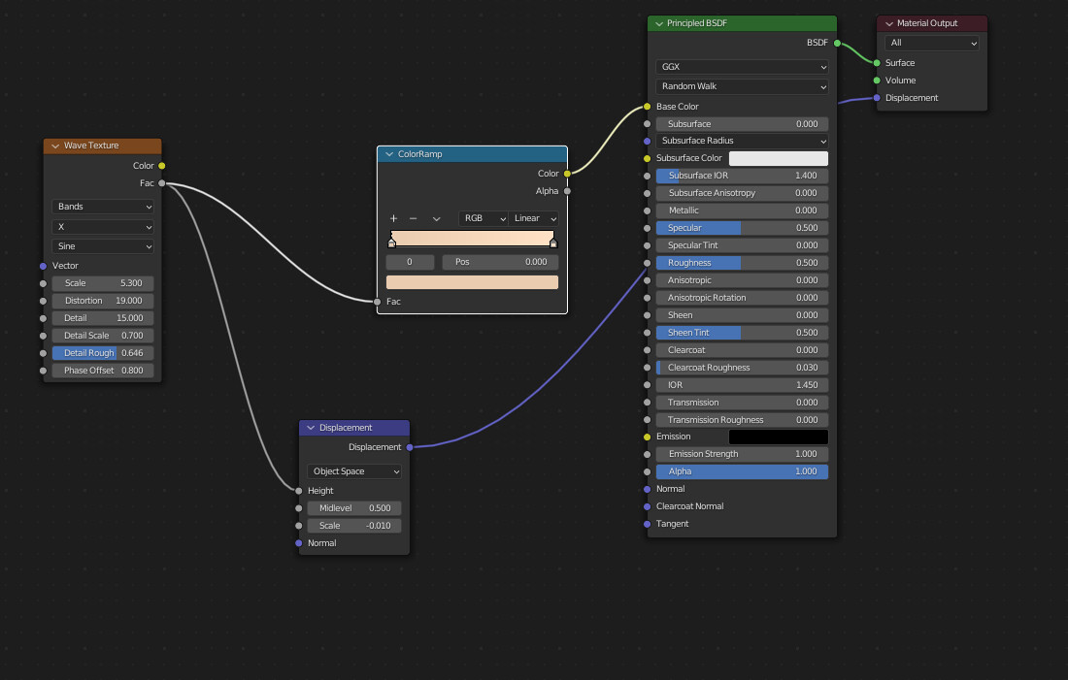Click the Alpha slider 1.000

point(742,471)
